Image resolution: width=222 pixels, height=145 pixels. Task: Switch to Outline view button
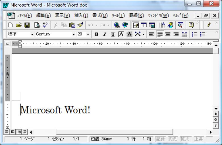pyautogui.click(x=25, y=132)
